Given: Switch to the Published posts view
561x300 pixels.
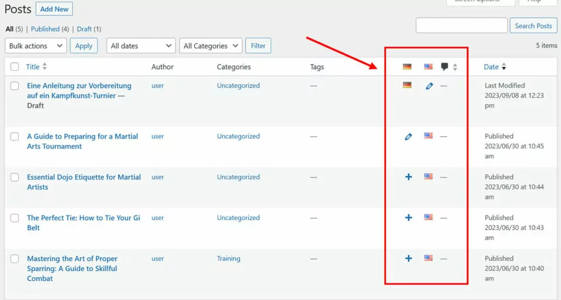Looking at the screenshot, I should 45,29.
